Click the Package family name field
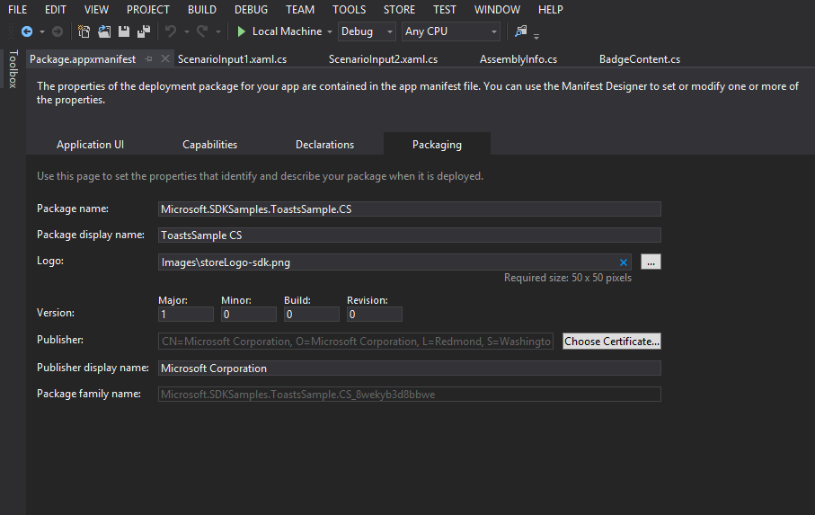This screenshot has height=515, width=815. 410,394
